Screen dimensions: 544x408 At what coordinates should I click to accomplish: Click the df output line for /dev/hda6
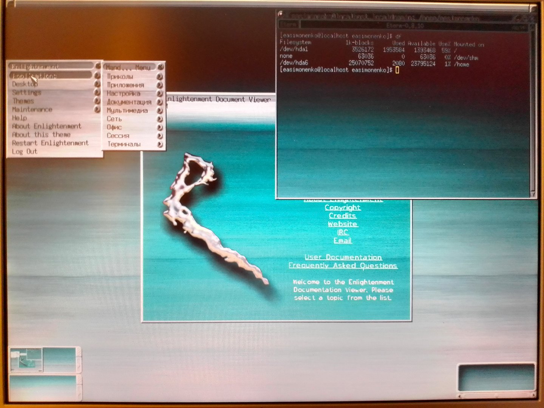coord(374,63)
